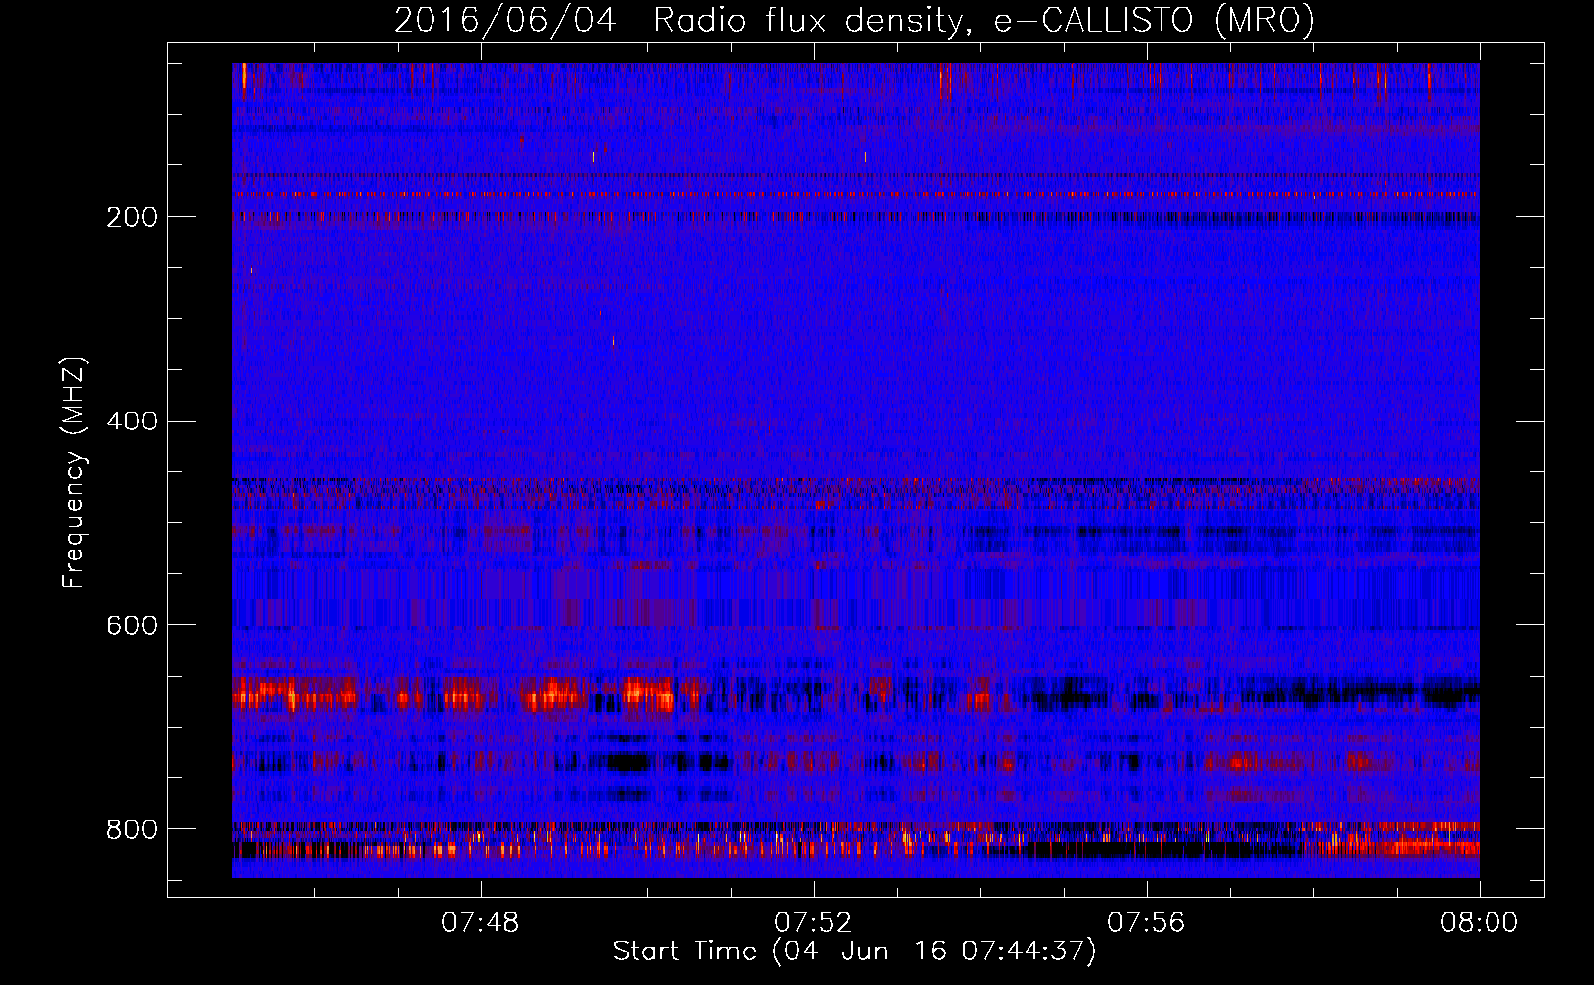
Task: Click the 07:56 time tick label
Action: coord(1147,923)
